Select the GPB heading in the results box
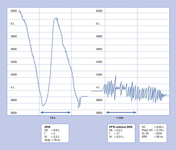 pos(47,126)
